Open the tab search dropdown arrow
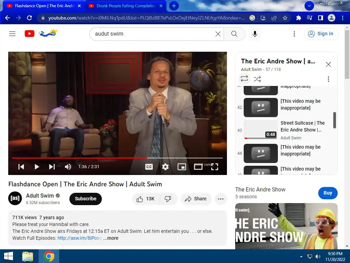The image size is (350, 263). click(309, 6)
